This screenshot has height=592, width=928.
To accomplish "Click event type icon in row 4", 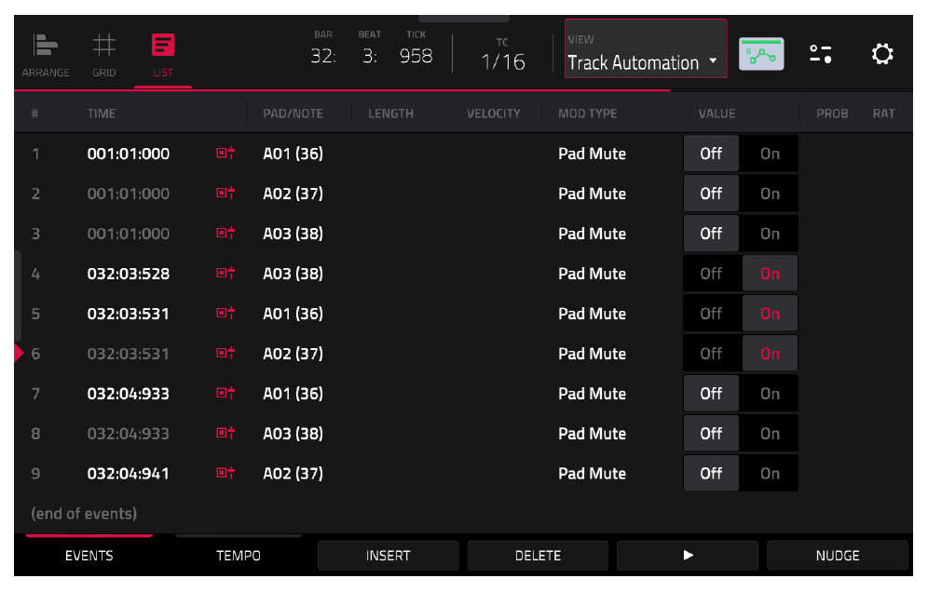I will [x=225, y=274].
